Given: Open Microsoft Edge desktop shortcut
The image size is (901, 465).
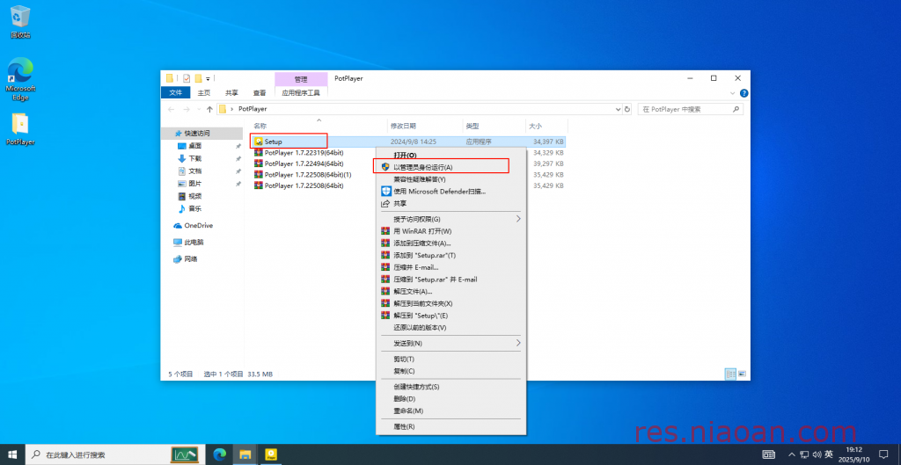Looking at the screenshot, I should (x=20, y=78).
